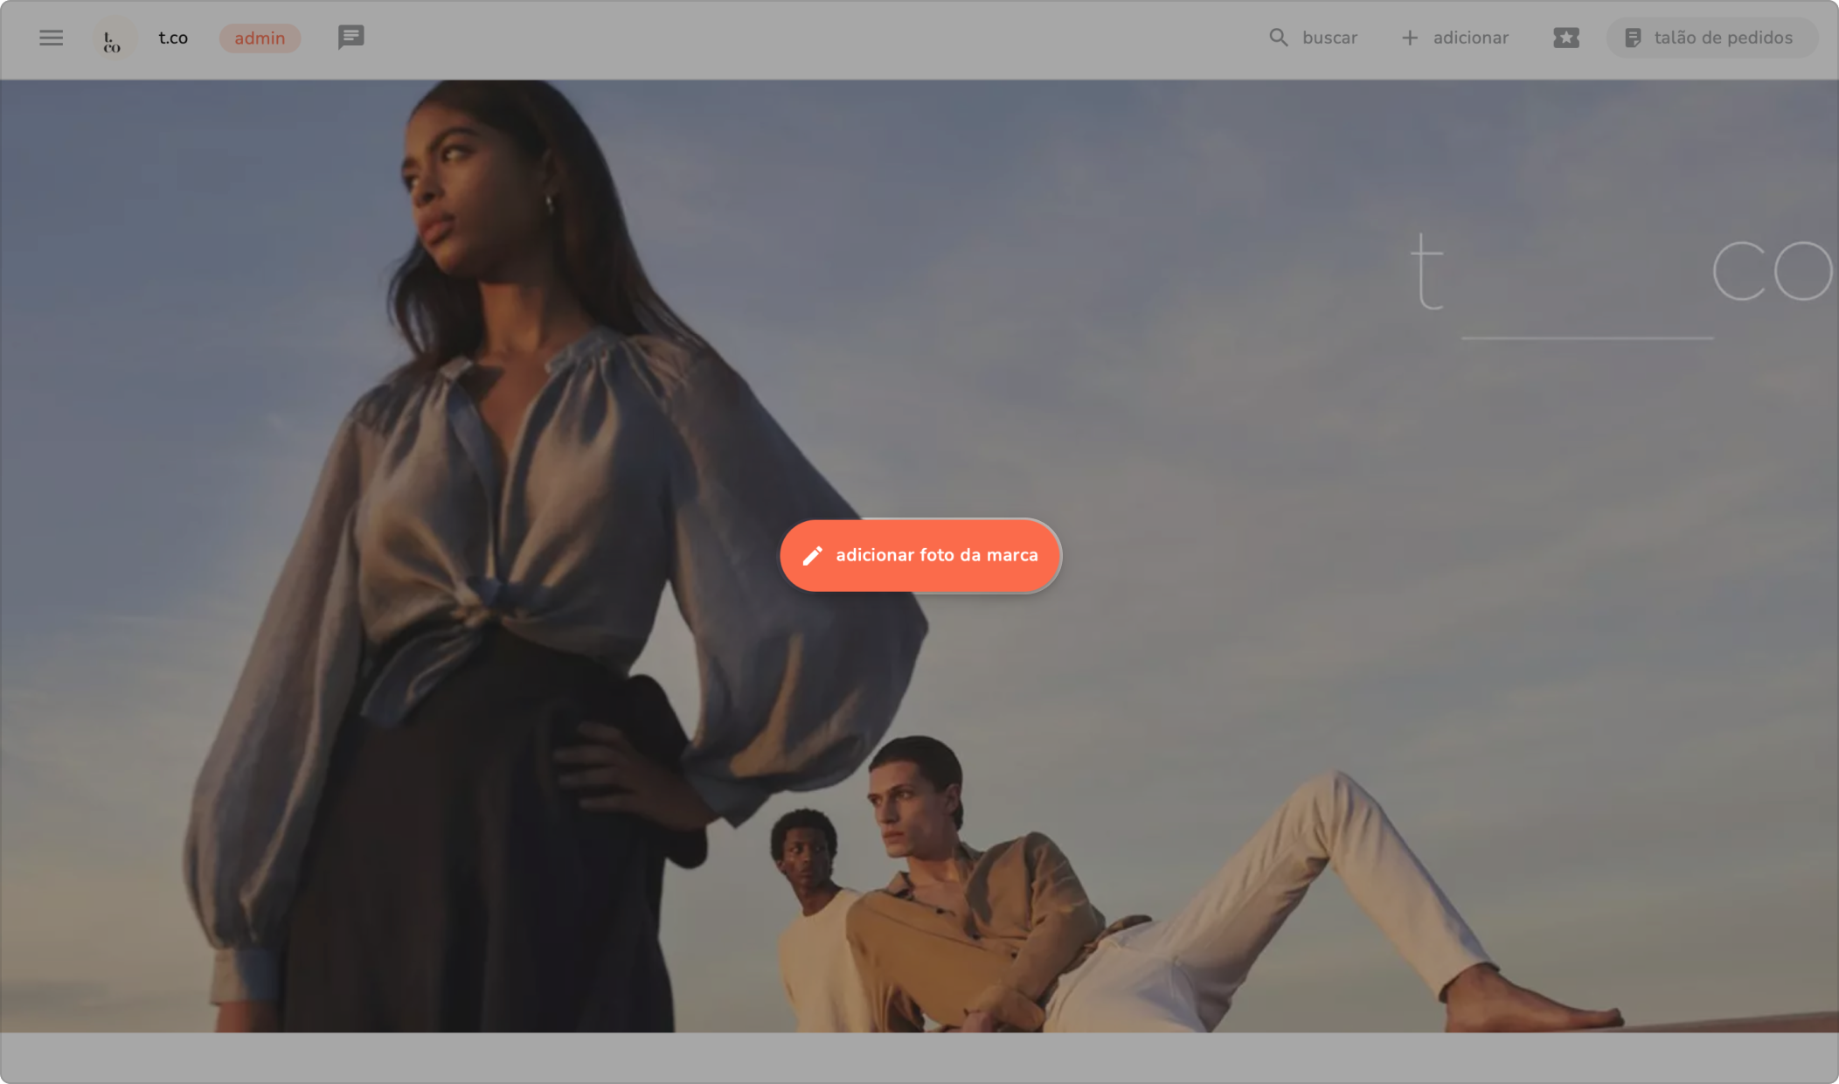Click the adicionar menu label

tap(1470, 38)
